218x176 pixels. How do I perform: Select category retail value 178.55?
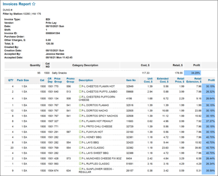tap(179, 73)
